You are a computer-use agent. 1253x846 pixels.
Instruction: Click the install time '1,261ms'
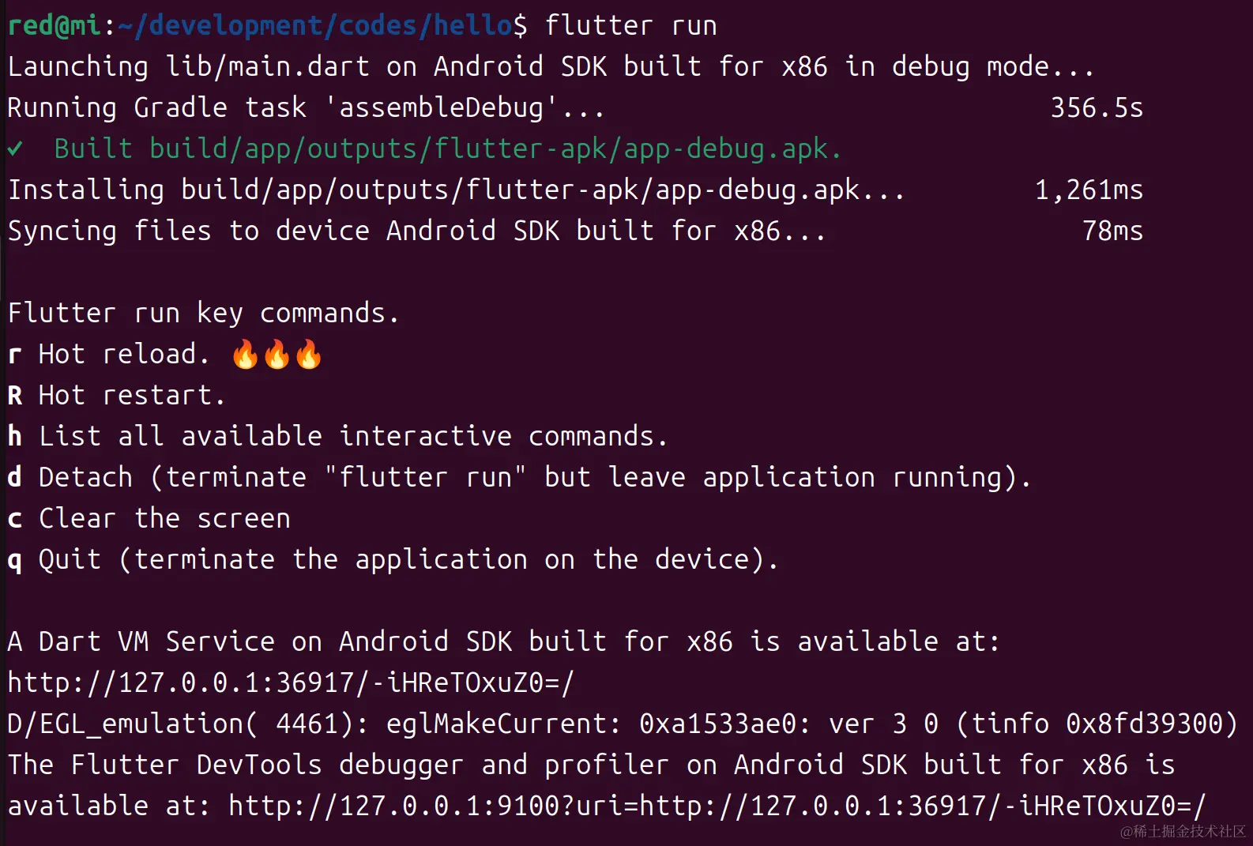[1089, 190]
